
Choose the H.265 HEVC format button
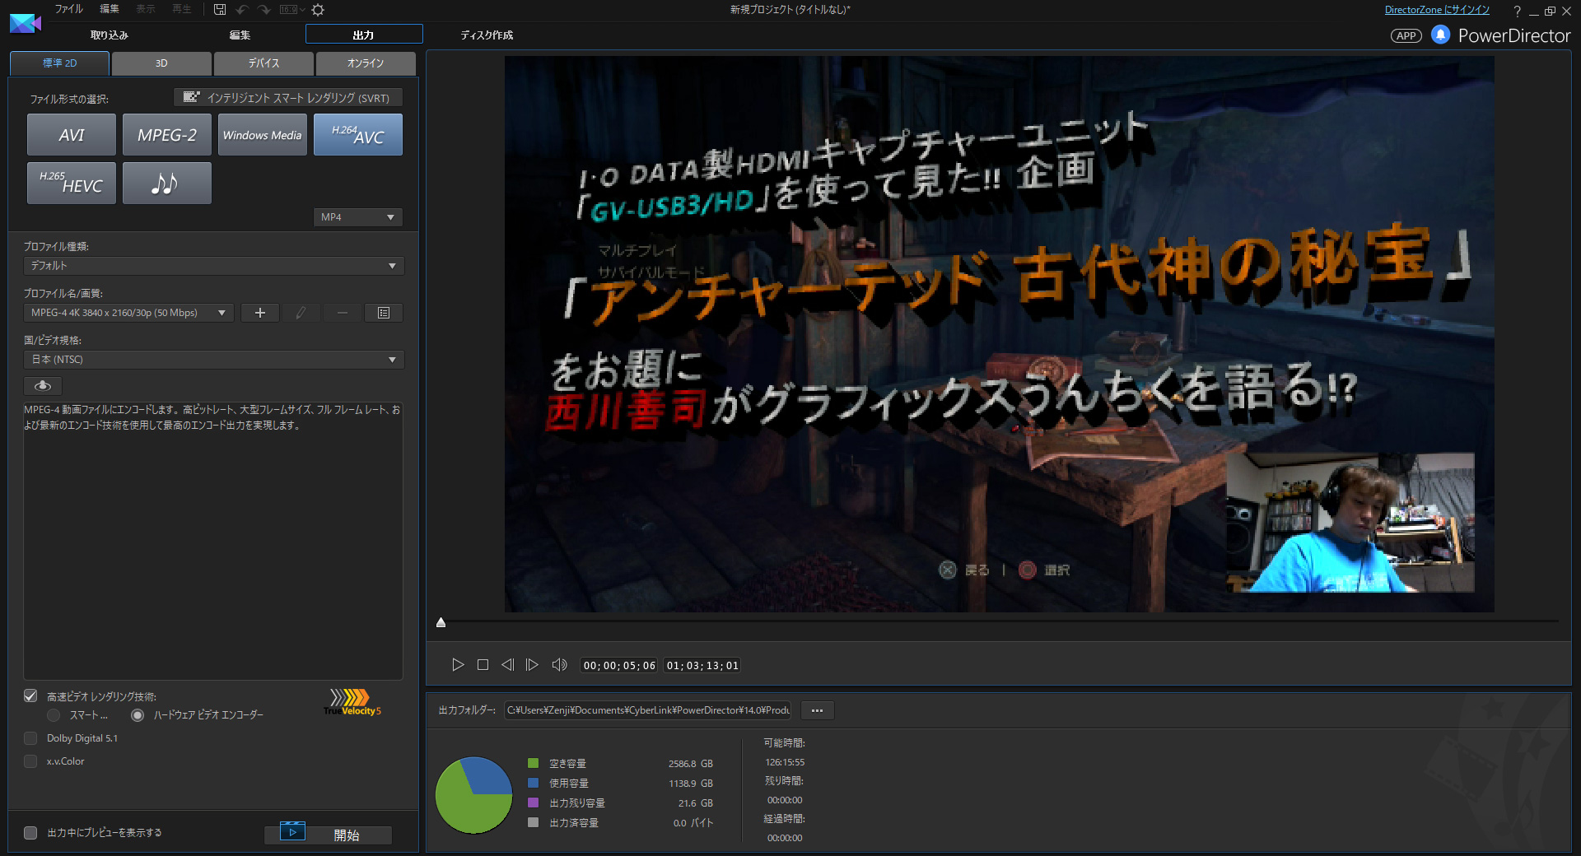point(72,183)
